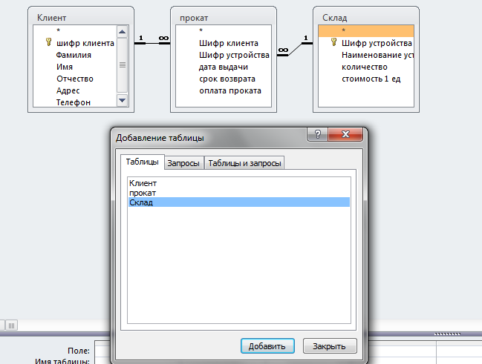The width and height of the screenshot is (482, 364).
Task: Click the Клиент table scrollbar thumb
Action: tap(122, 65)
